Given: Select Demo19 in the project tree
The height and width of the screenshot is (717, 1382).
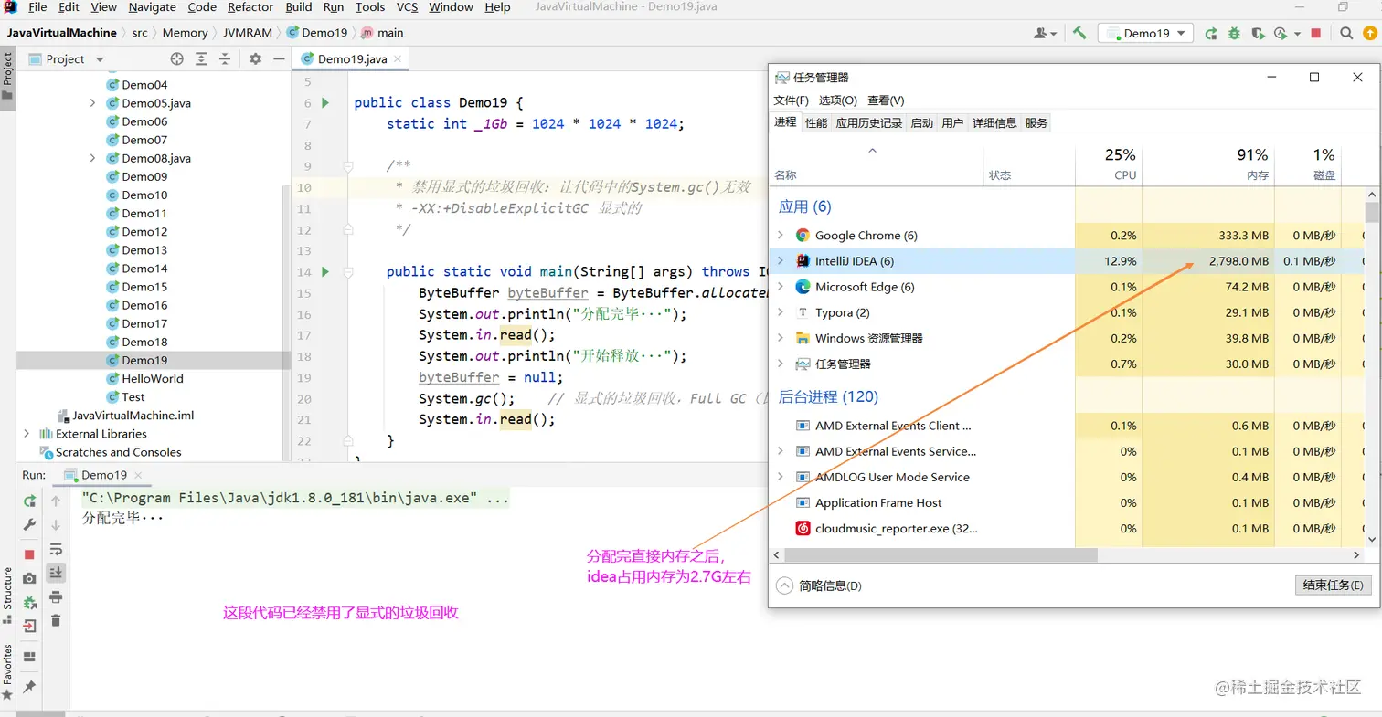Looking at the screenshot, I should pos(144,360).
